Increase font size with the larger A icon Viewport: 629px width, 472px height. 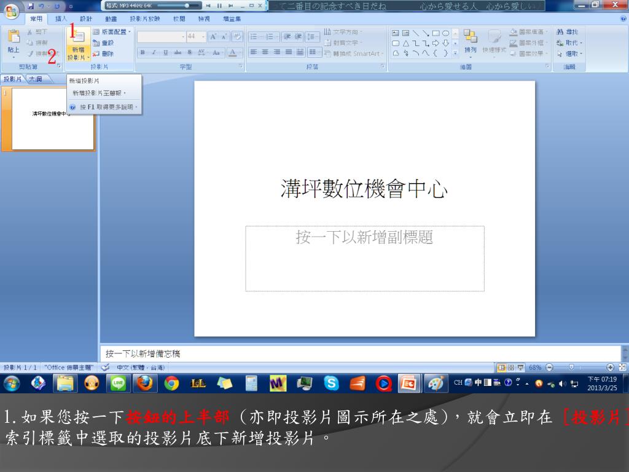click(x=213, y=36)
